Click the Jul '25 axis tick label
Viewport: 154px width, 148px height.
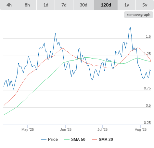[102, 129]
